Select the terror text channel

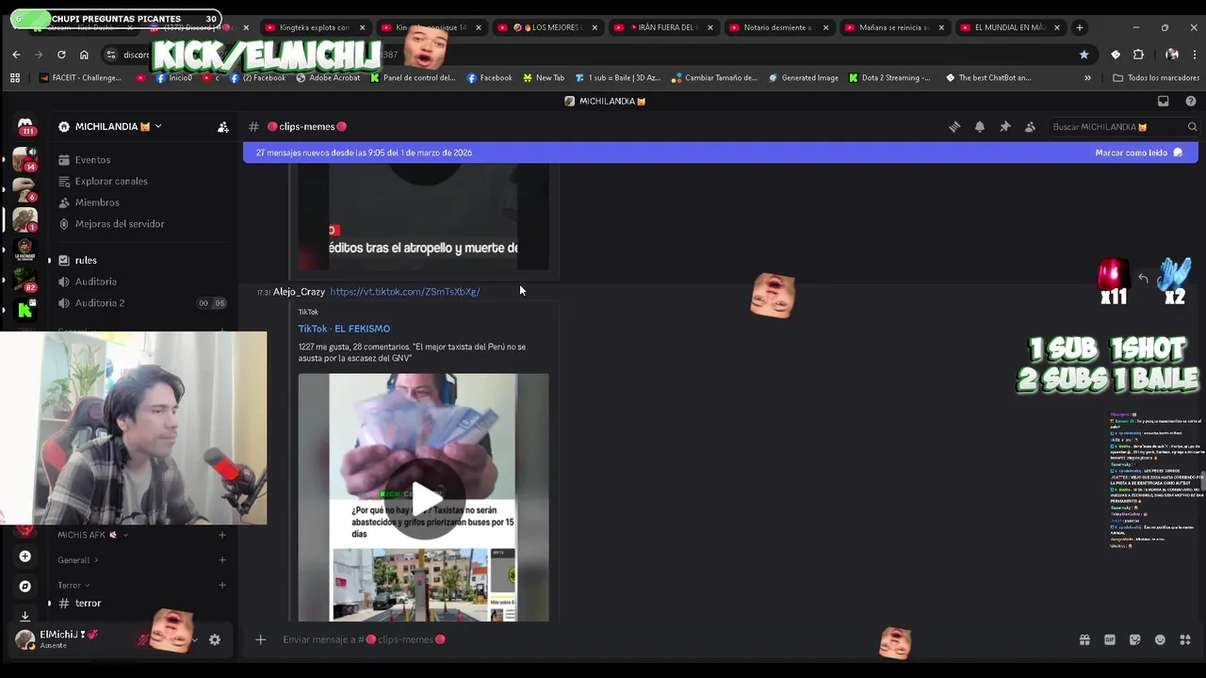(x=88, y=604)
